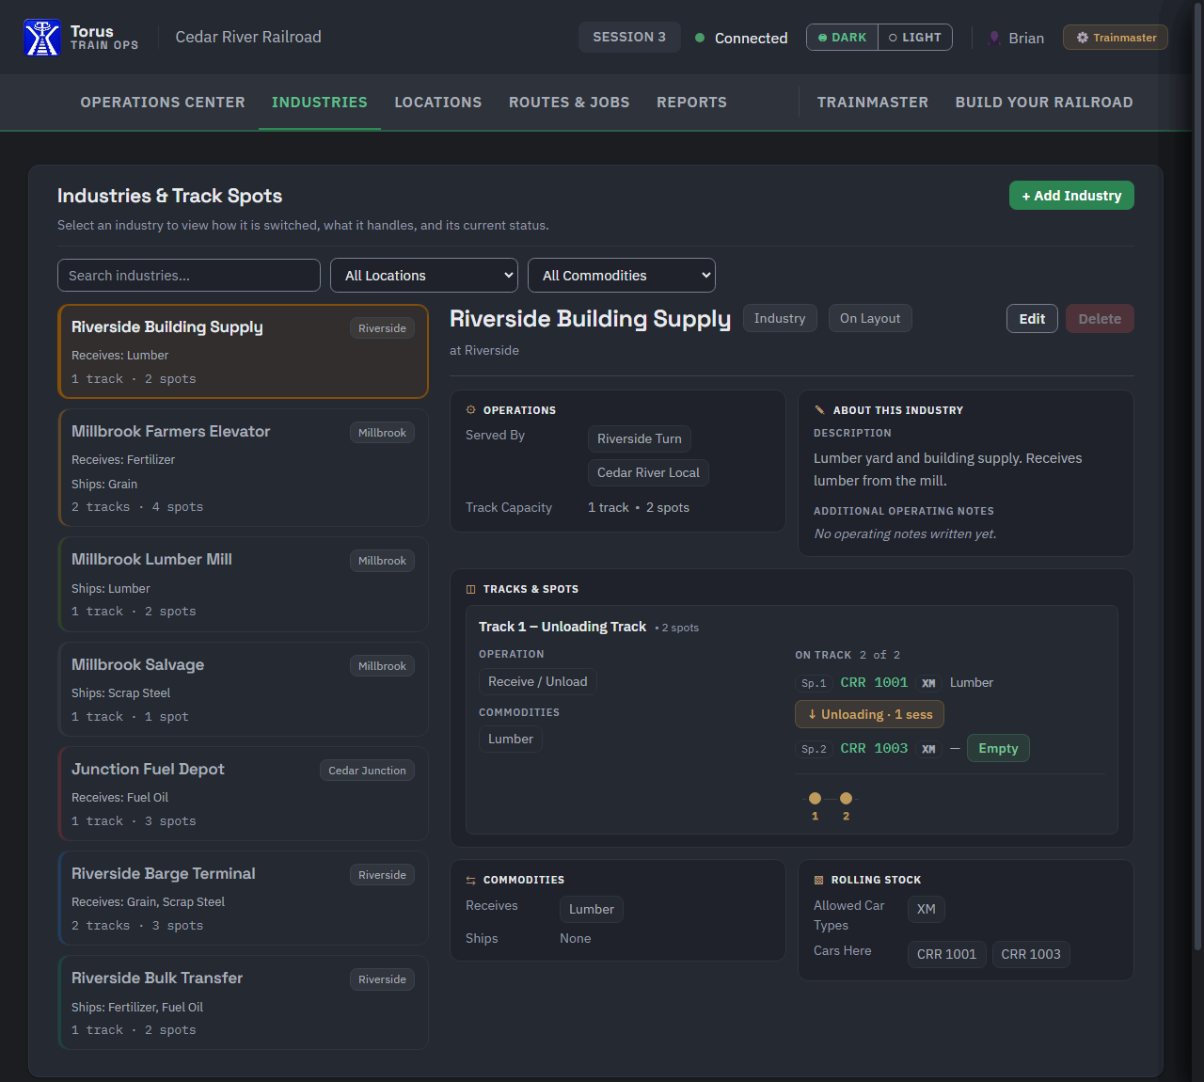The image size is (1204, 1082).
Task: Click the Torus Train Ops logo icon
Action: coord(42,38)
